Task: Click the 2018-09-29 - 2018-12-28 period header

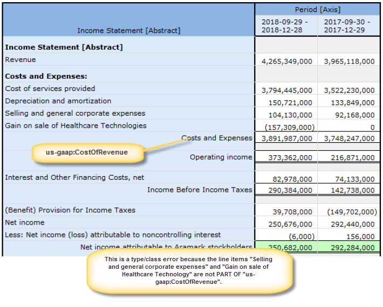Action: (x=285, y=26)
